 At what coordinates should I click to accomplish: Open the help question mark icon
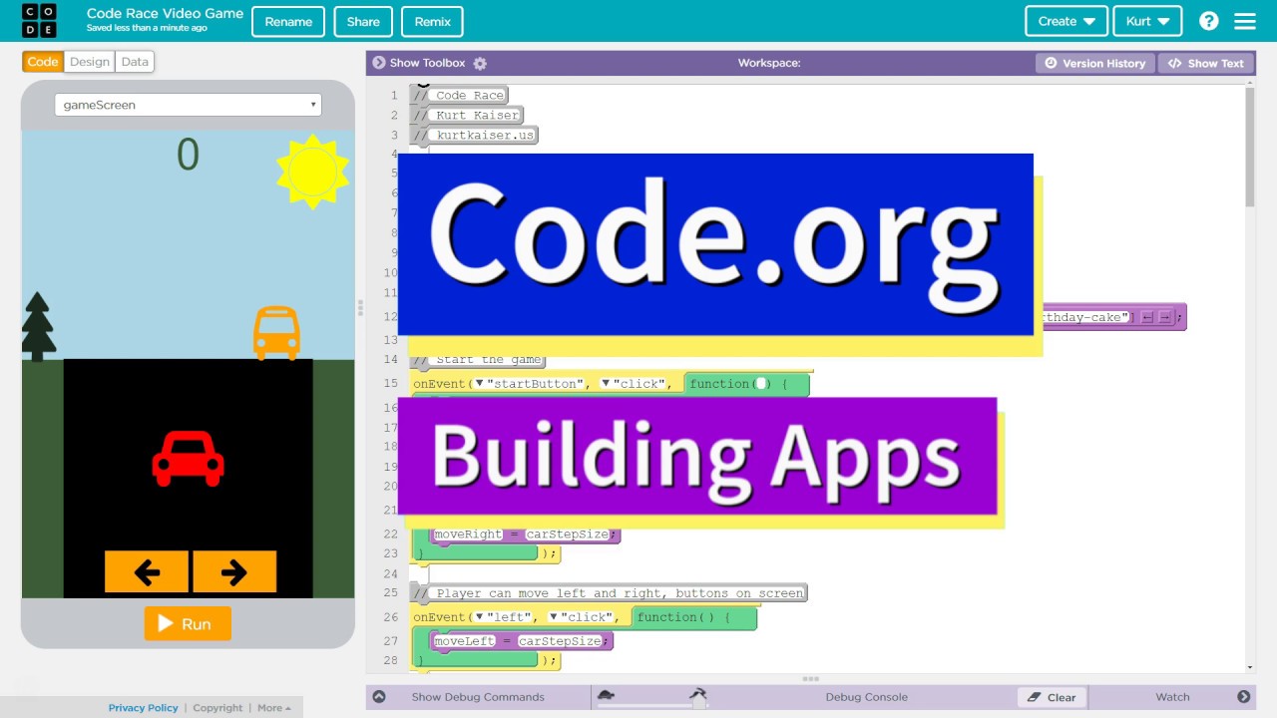(x=1208, y=21)
